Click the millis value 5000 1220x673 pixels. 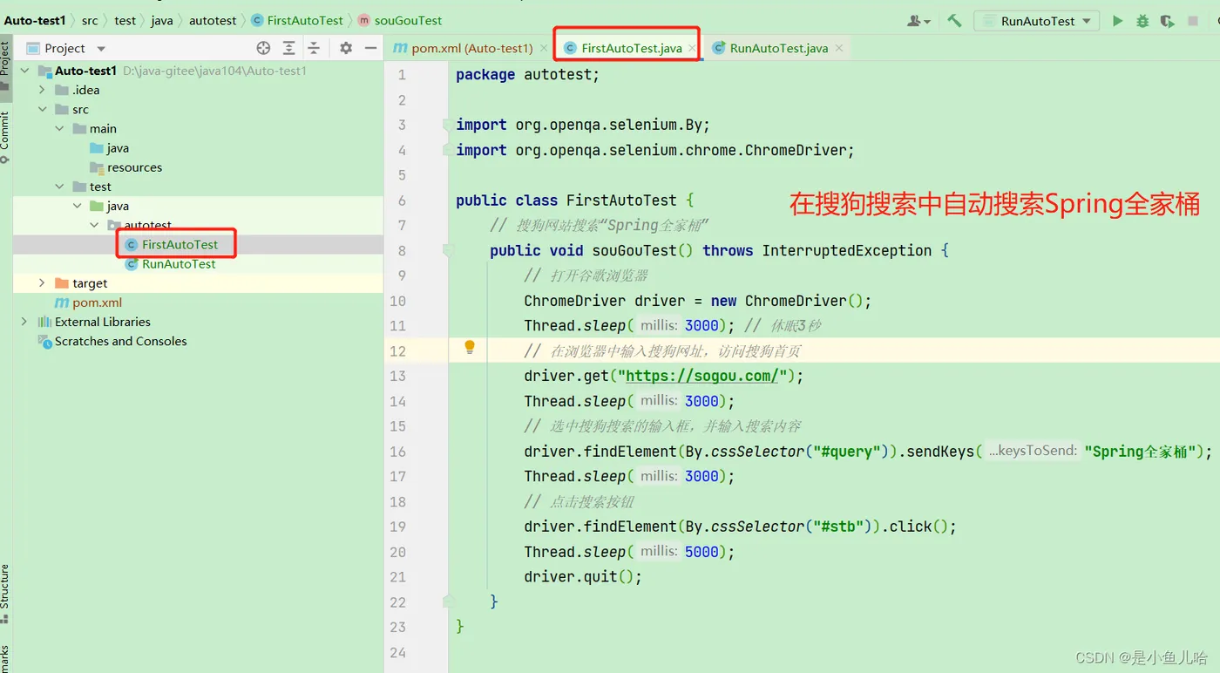701,552
